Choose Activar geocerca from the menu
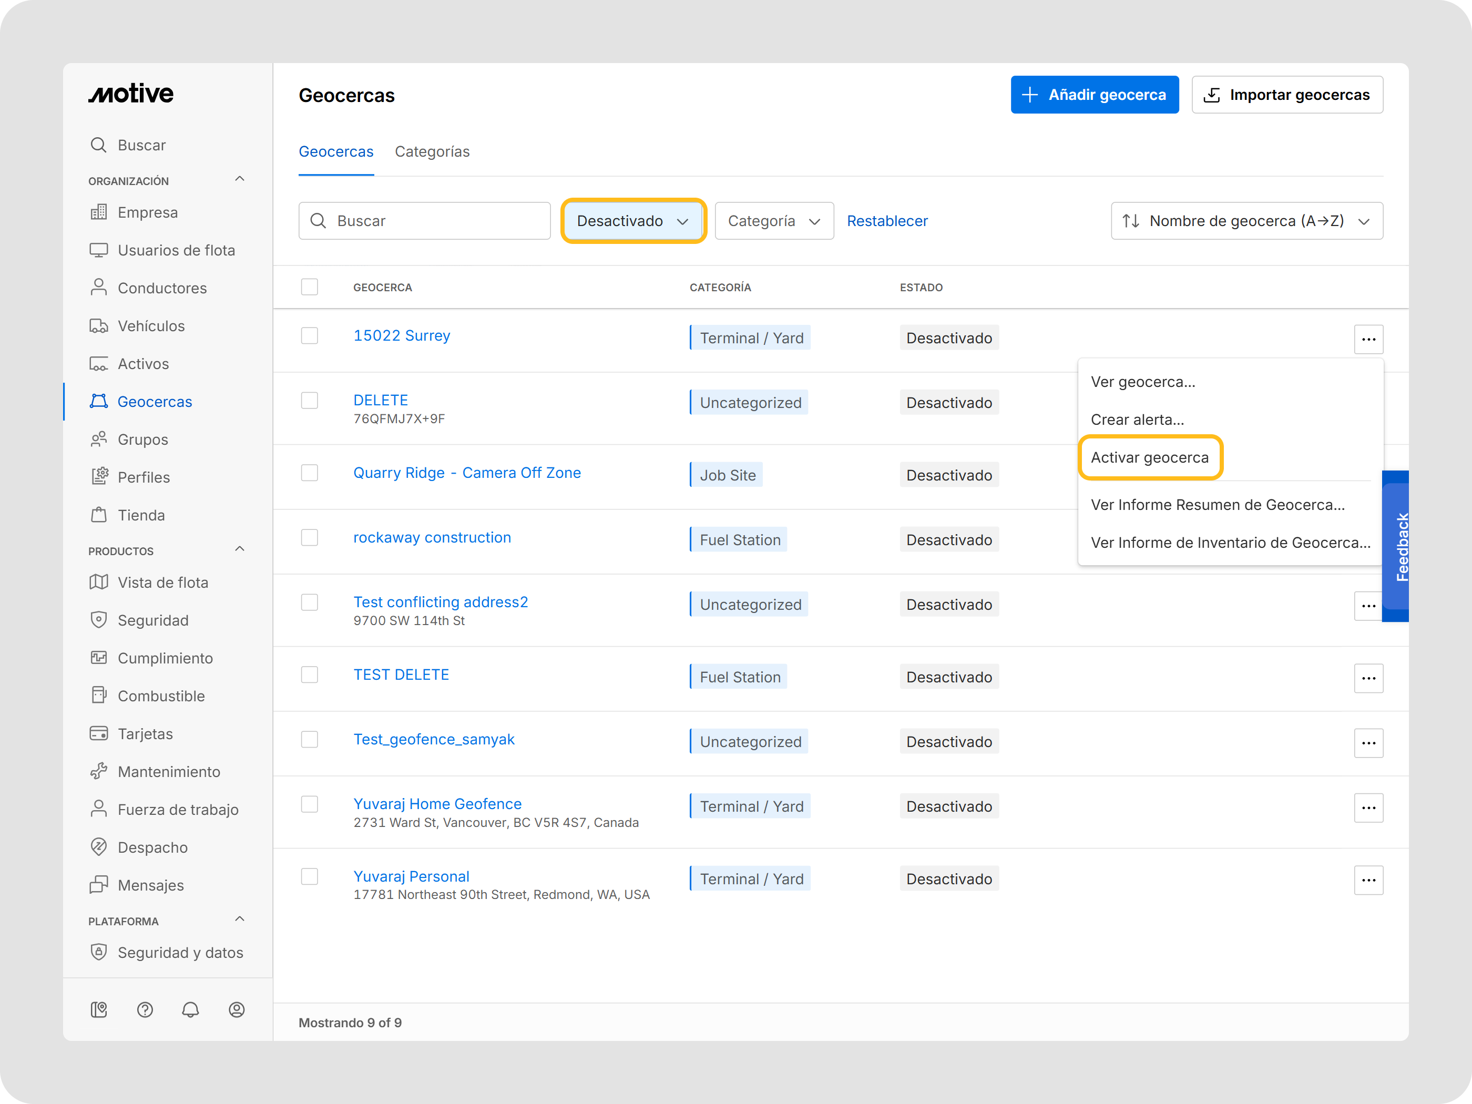The height and width of the screenshot is (1104, 1472). click(1149, 457)
